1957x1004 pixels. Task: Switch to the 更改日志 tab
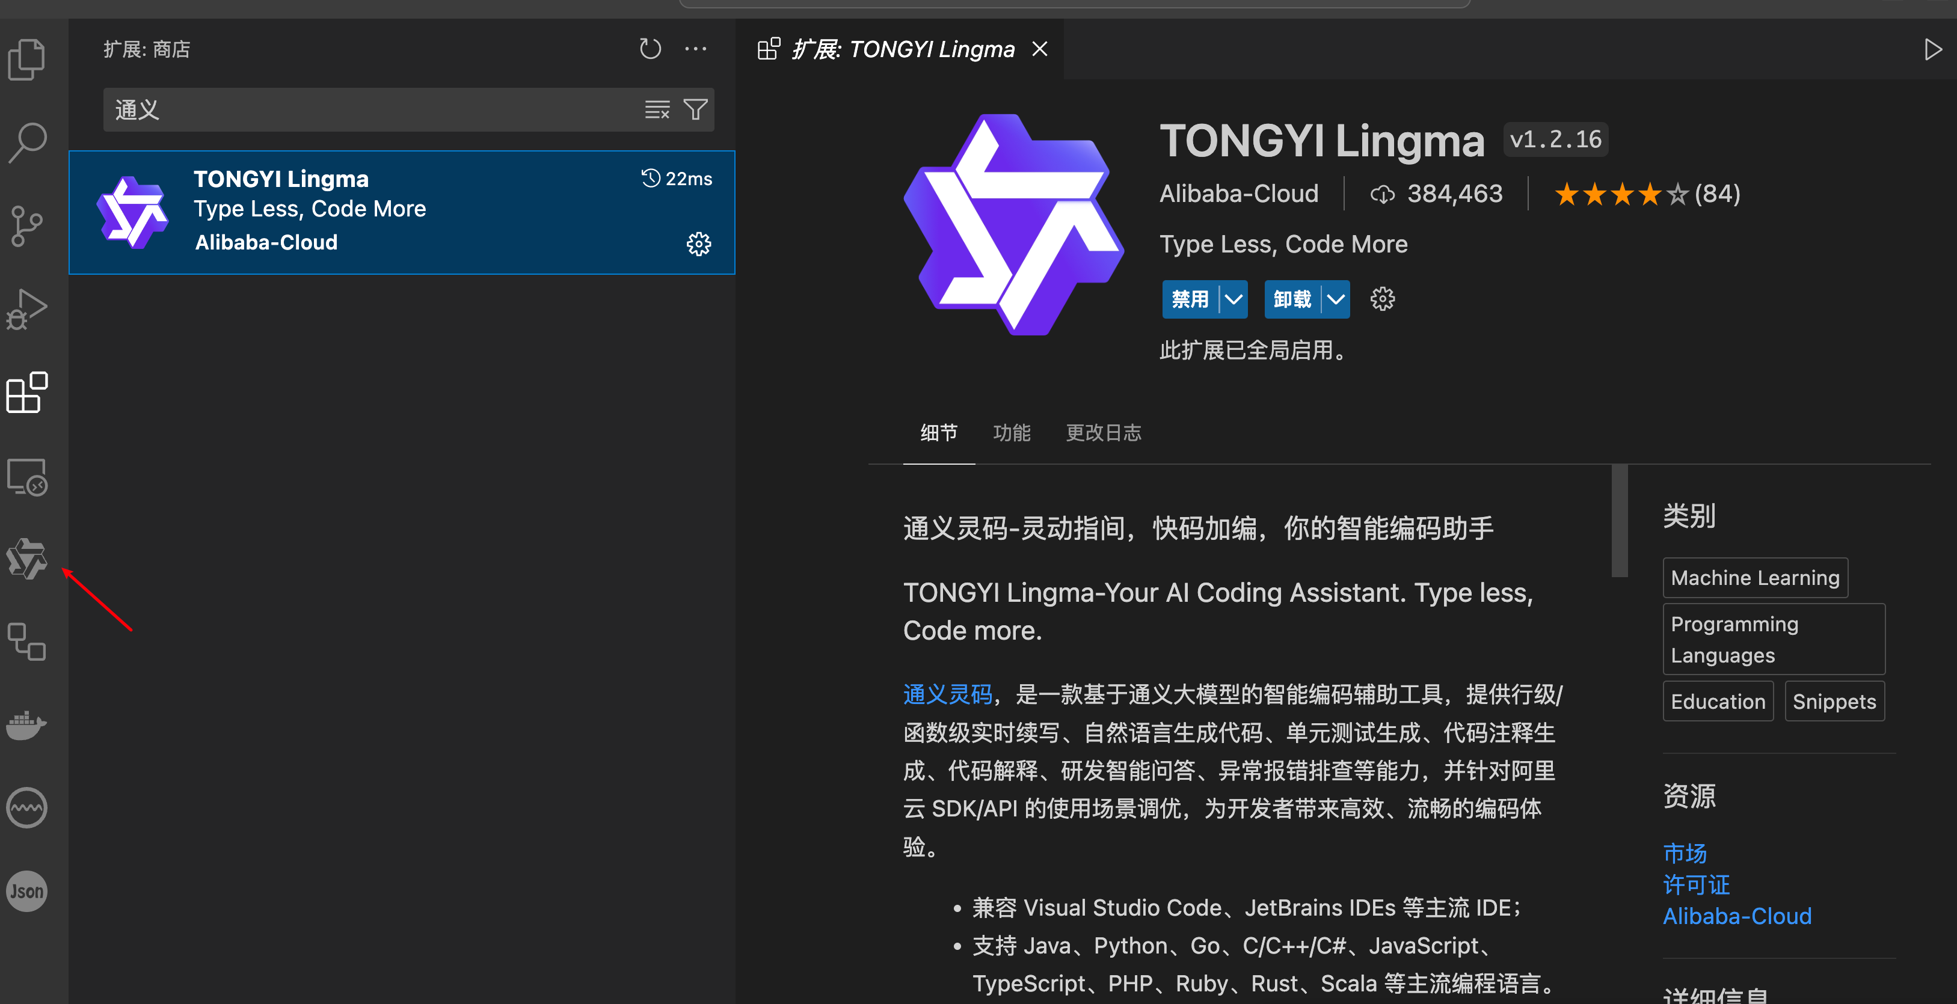1103,432
